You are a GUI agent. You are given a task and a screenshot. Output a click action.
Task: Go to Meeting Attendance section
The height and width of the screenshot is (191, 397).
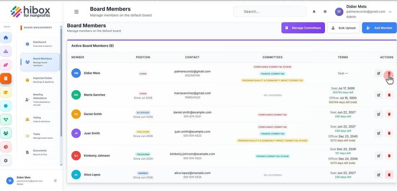(x=40, y=99)
